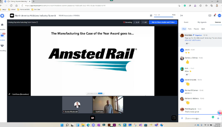This screenshot has height=127, width=222.
Task: Open Adobe Illustrator from the taskbar
Action: click(x=109, y=125)
